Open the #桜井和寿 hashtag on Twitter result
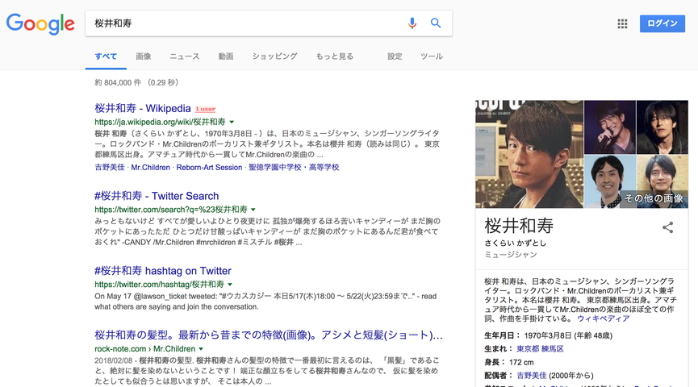Viewport: 698px width, 387px height. coord(163,270)
